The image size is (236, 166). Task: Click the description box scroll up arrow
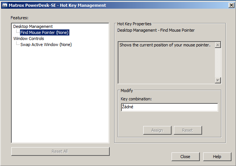[x=218, y=45]
